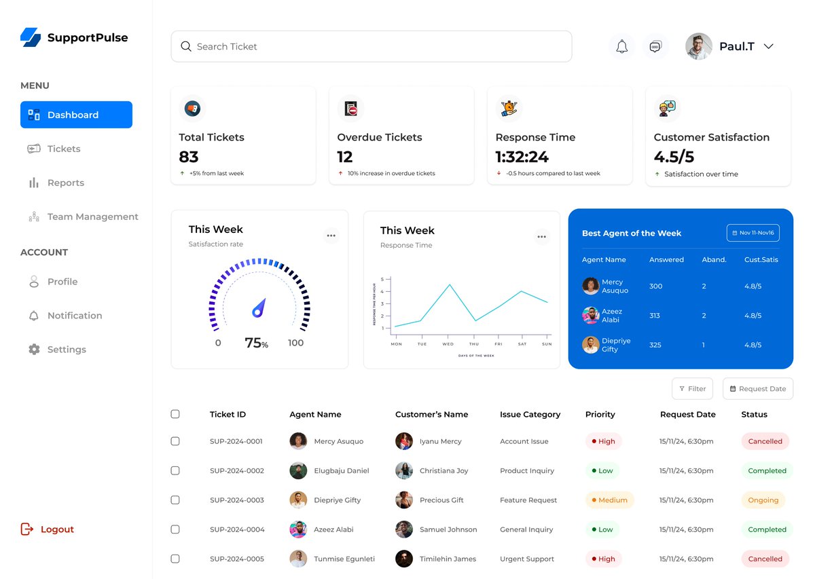Click the 75% satisfaction value
This screenshot has width=815, height=579.
tap(256, 343)
